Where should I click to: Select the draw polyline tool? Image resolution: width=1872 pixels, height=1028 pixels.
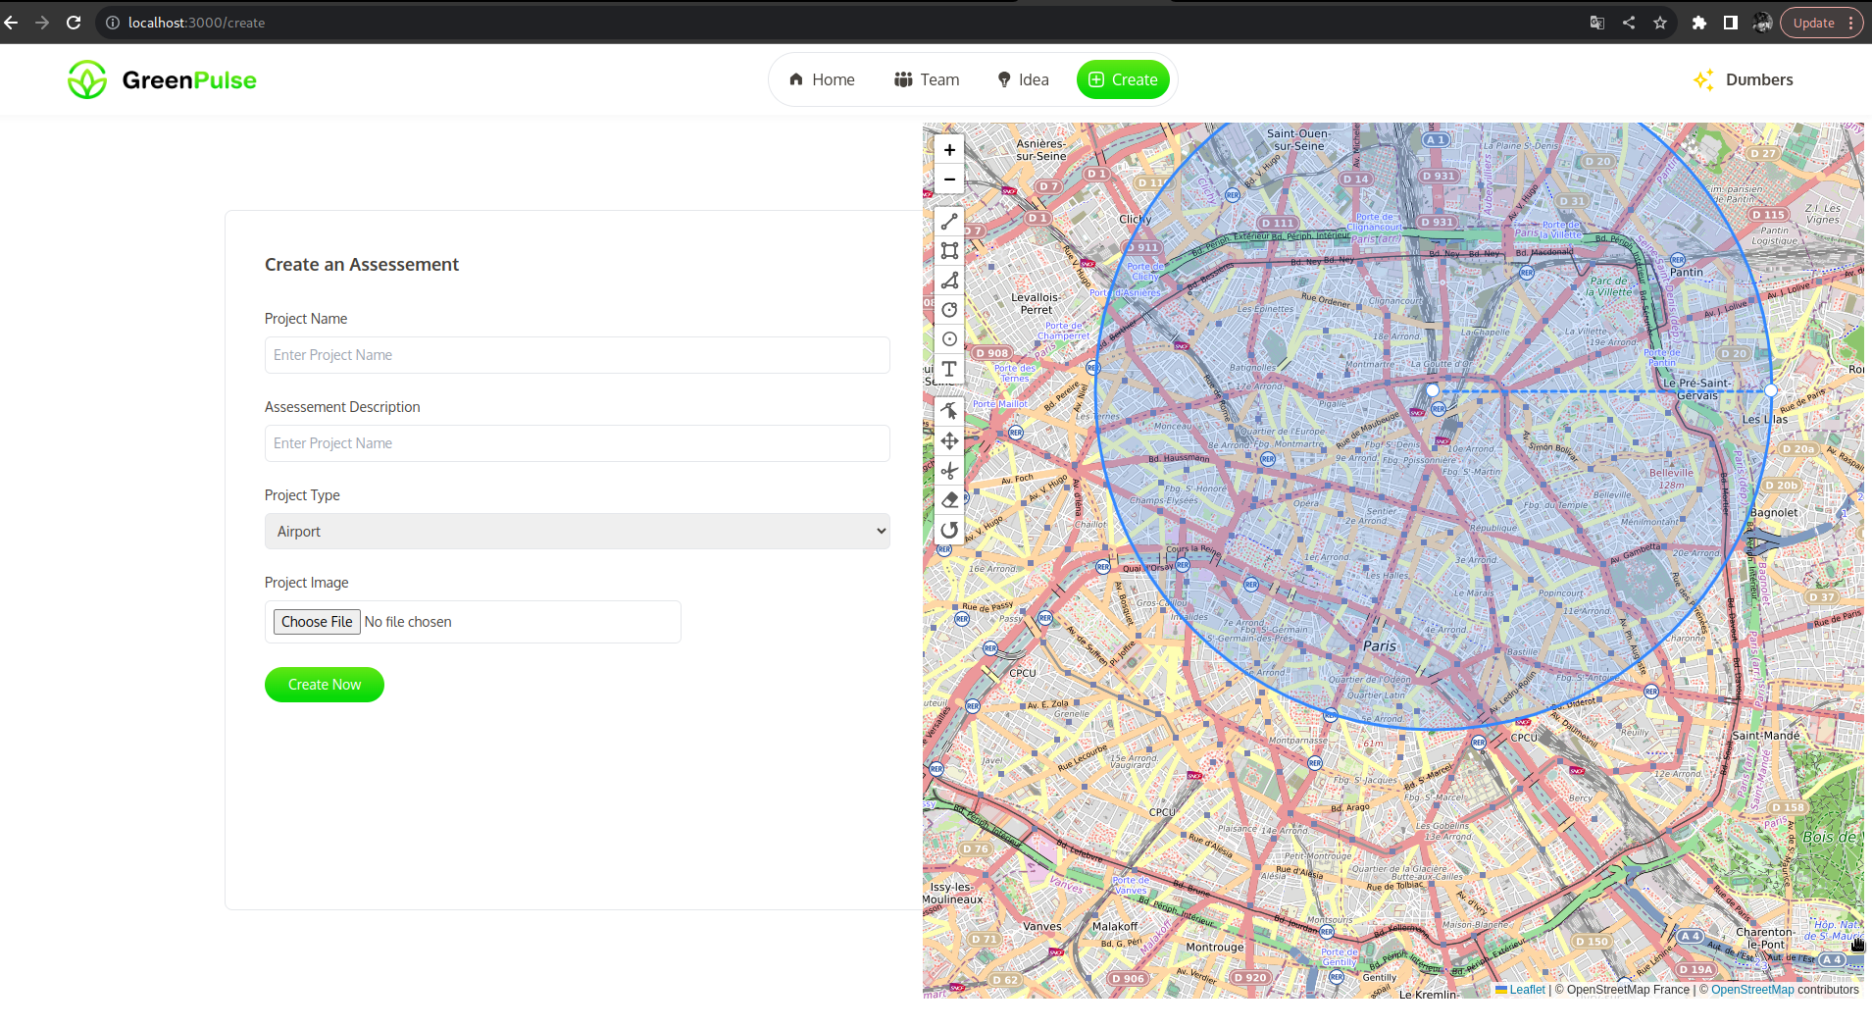tap(949, 223)
